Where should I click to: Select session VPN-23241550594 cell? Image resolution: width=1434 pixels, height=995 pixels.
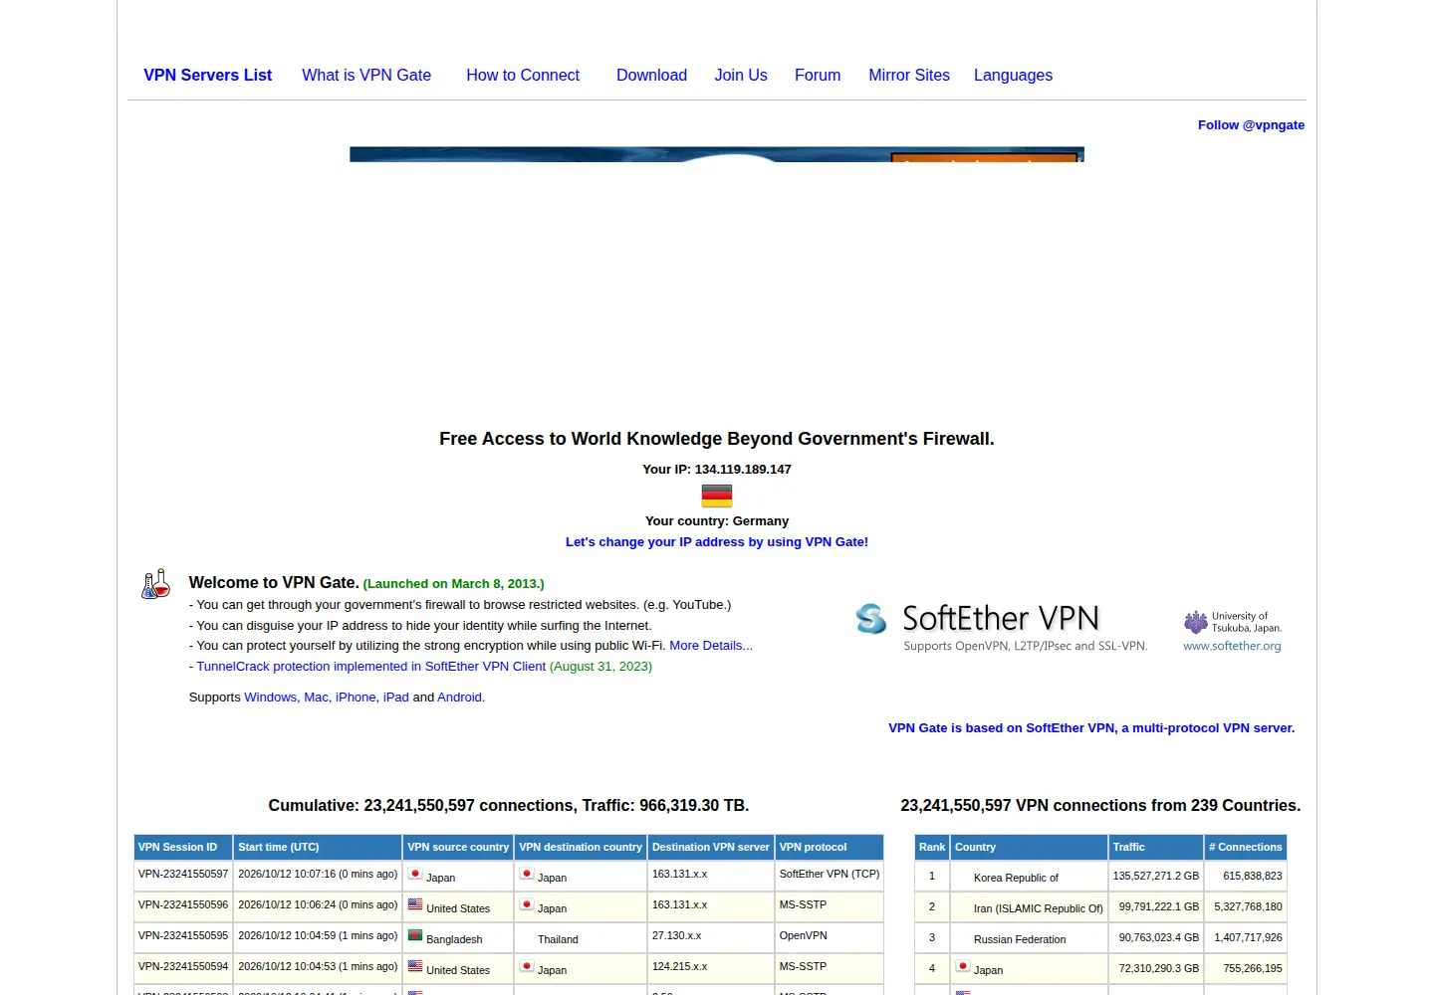coord(183,967)
